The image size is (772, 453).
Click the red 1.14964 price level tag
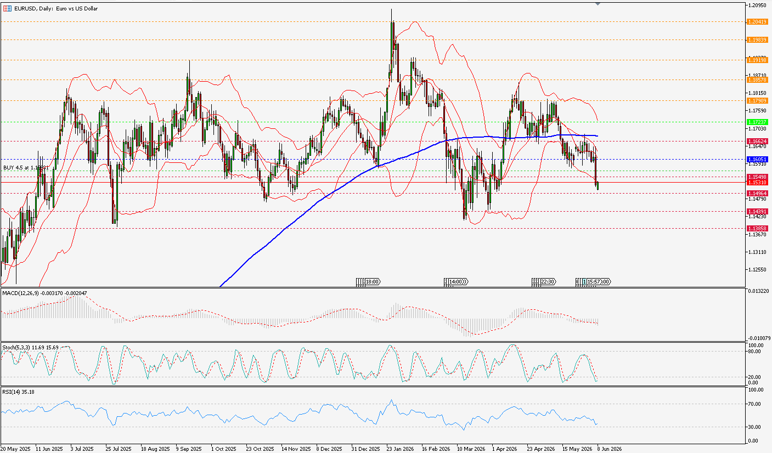[757, 193]
